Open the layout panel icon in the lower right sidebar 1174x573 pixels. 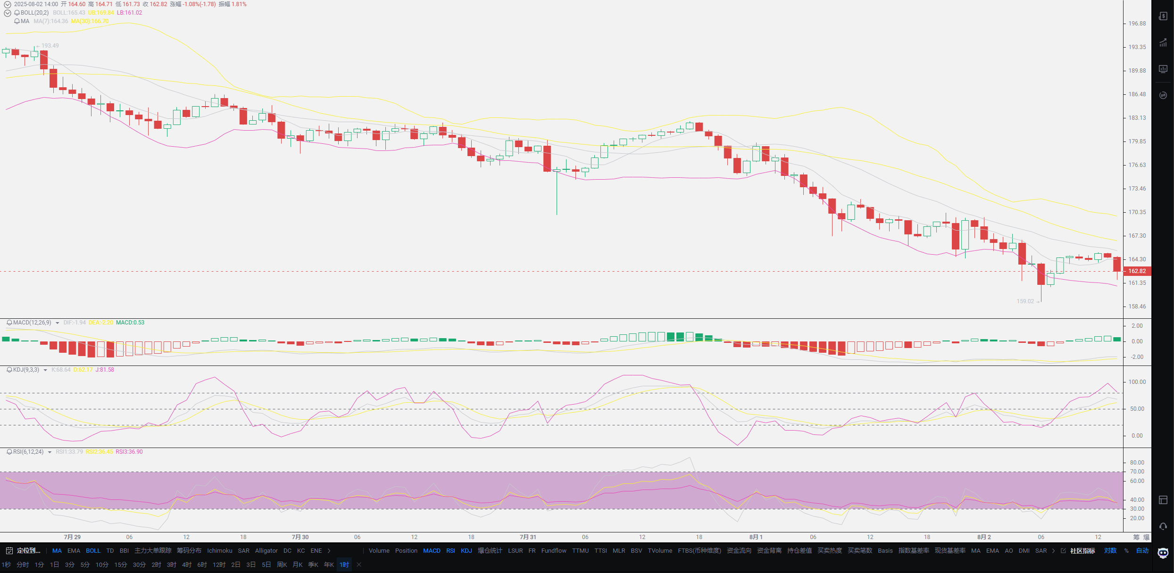tap(1163, 500)
